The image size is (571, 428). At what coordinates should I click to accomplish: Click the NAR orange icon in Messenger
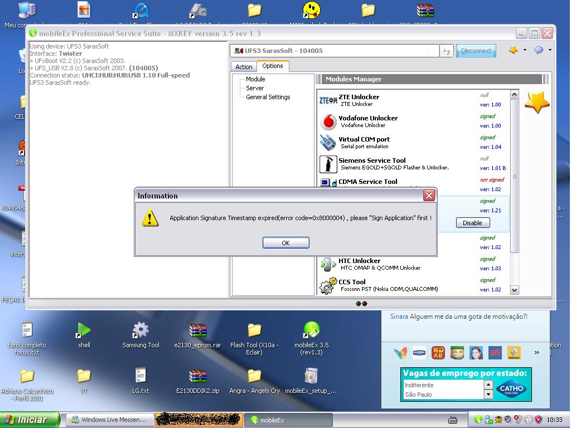pos(438,353)
